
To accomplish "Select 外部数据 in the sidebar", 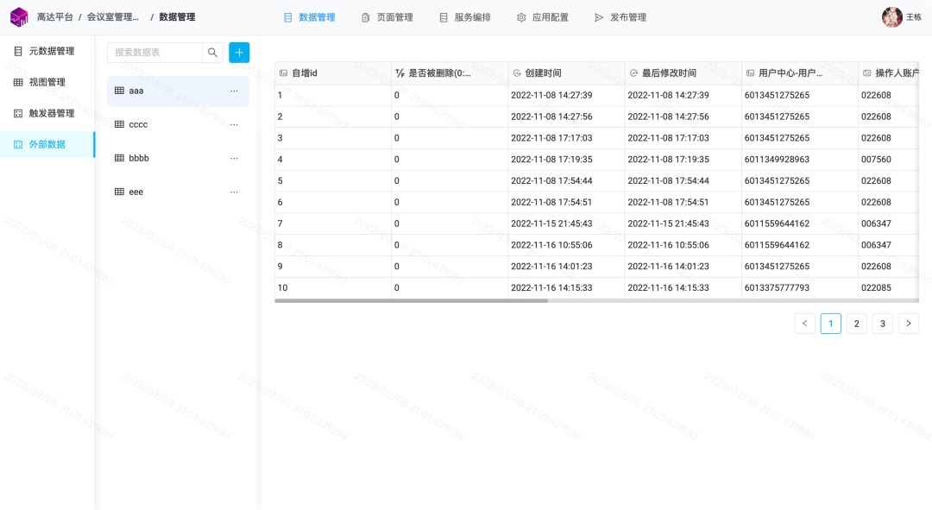I will 47,144.
